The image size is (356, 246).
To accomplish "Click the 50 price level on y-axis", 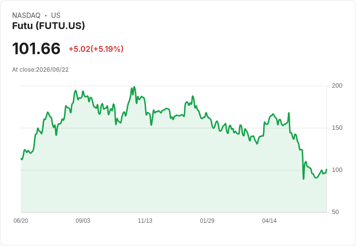I will coord(335,212).
